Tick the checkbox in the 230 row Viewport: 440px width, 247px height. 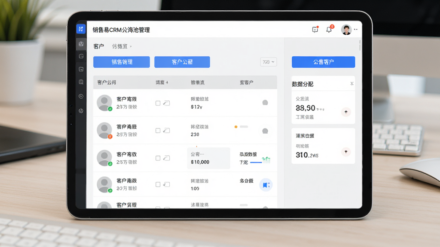pos(158,130)
